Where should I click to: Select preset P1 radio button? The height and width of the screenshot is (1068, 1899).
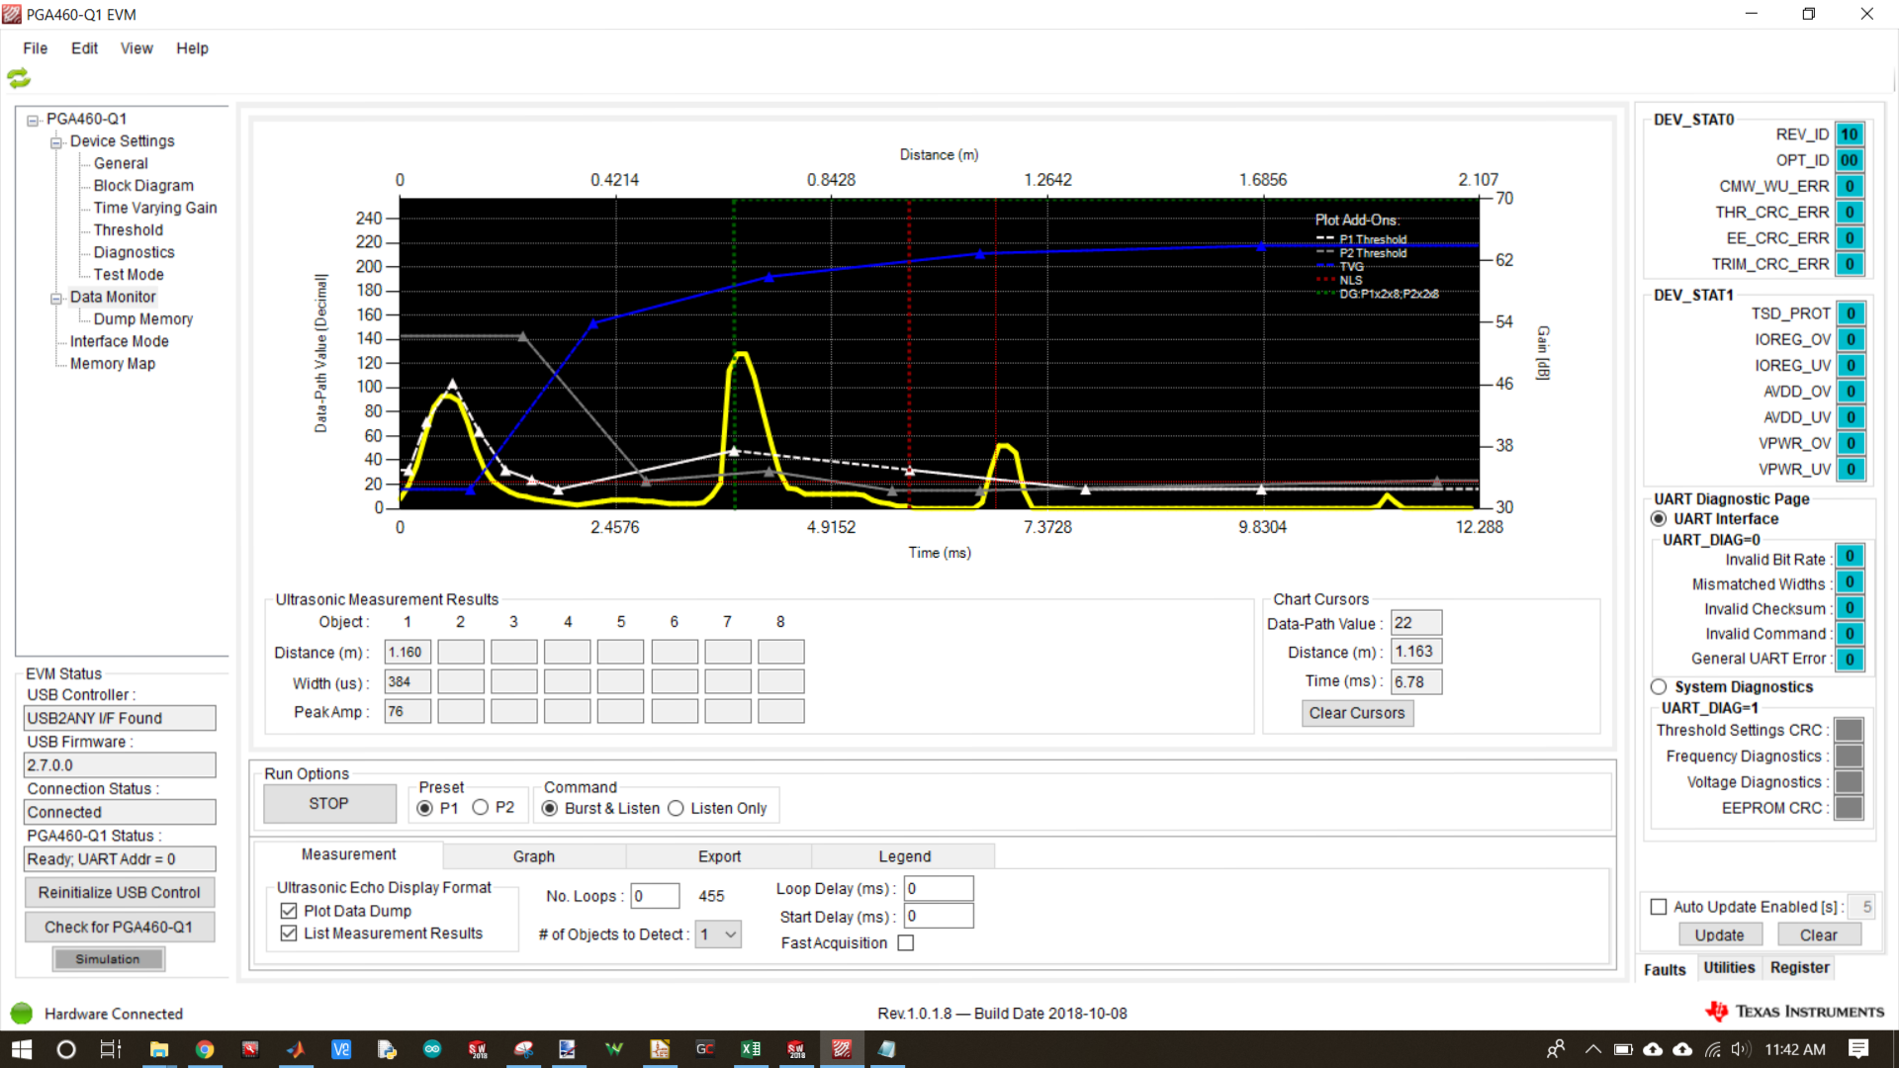coord(425,808)
